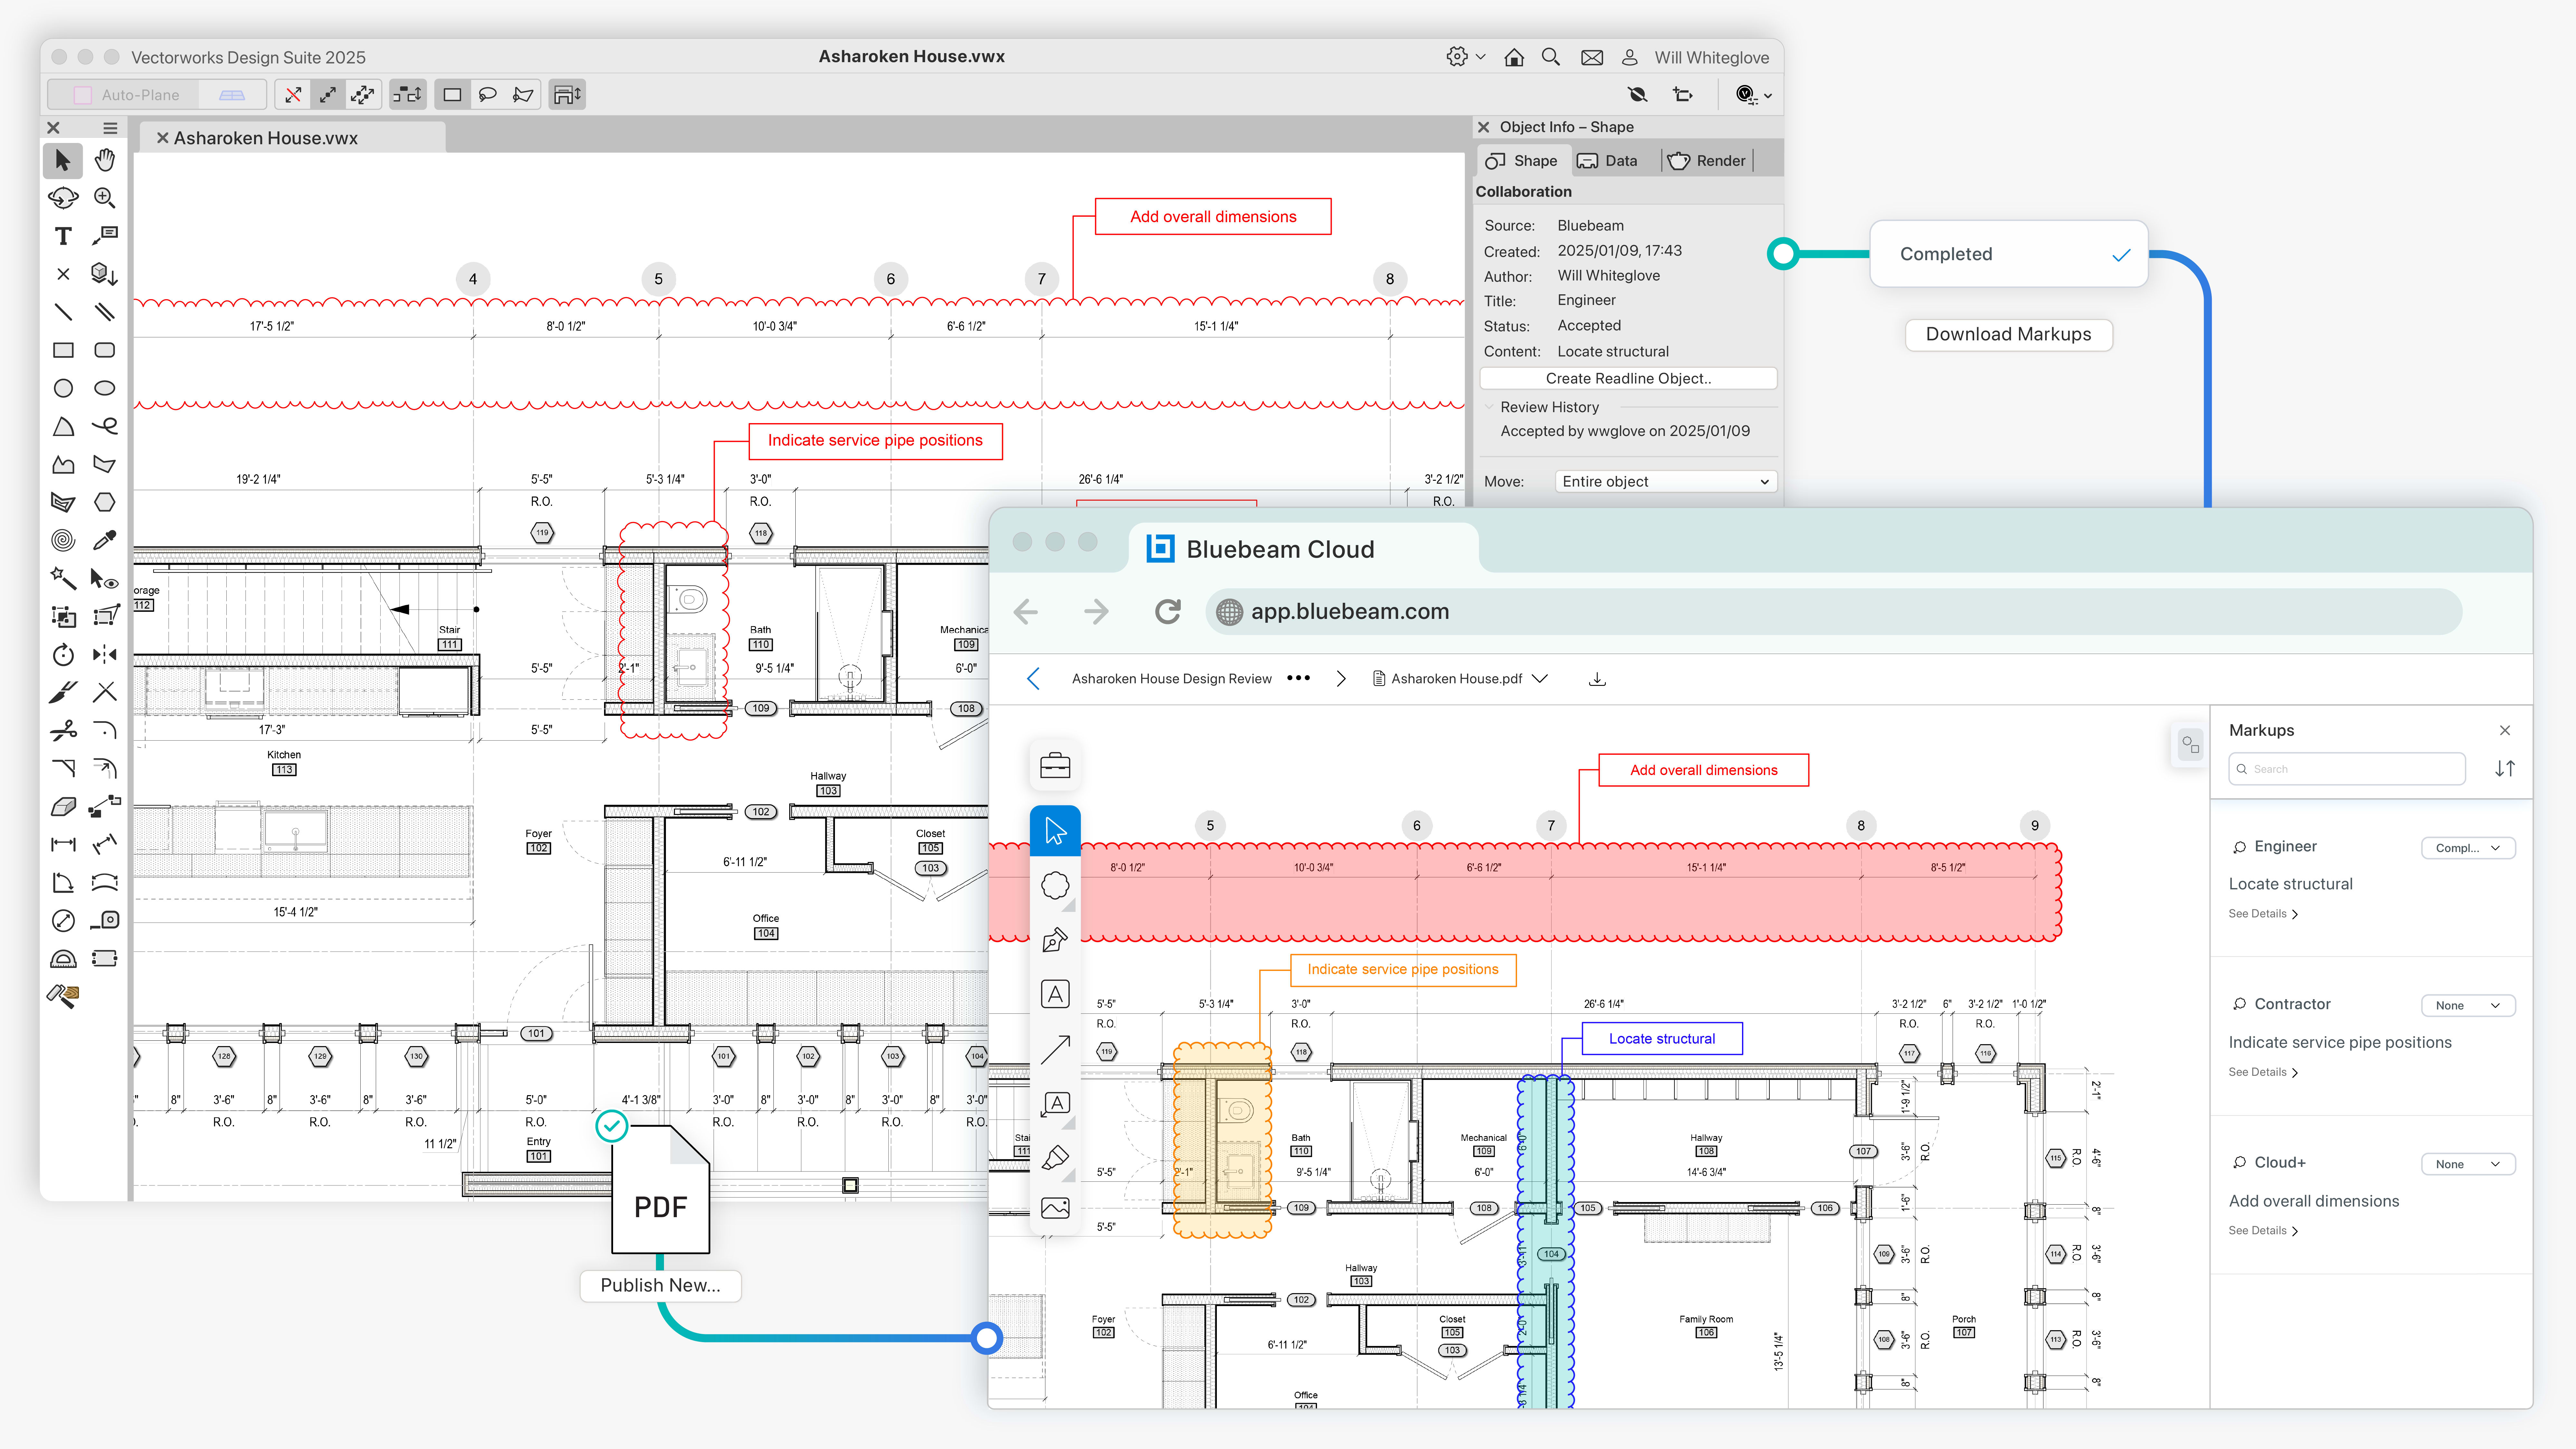
Task: Select the Oval tool
Action: (x=105, y=388)
